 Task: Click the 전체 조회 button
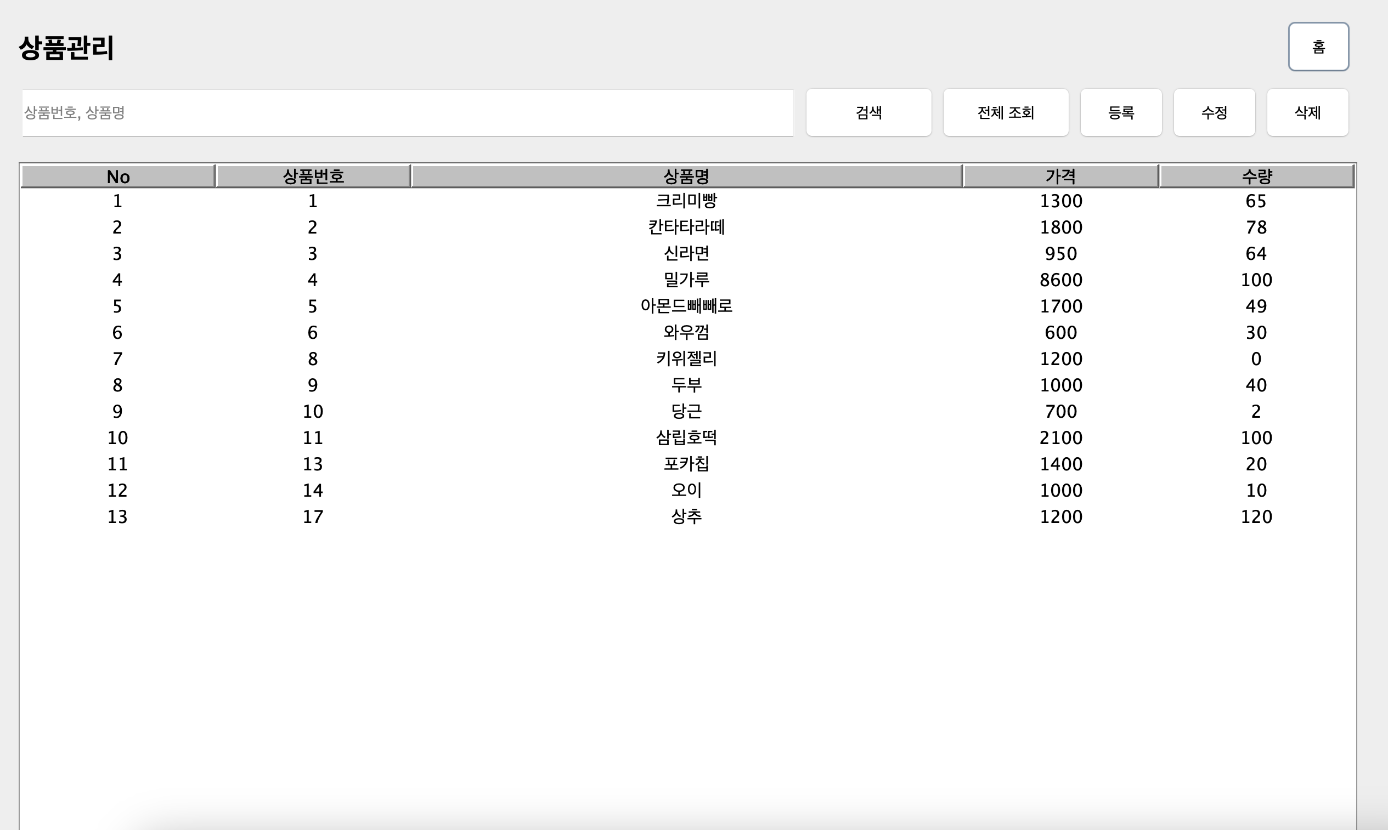point(1005,112)
